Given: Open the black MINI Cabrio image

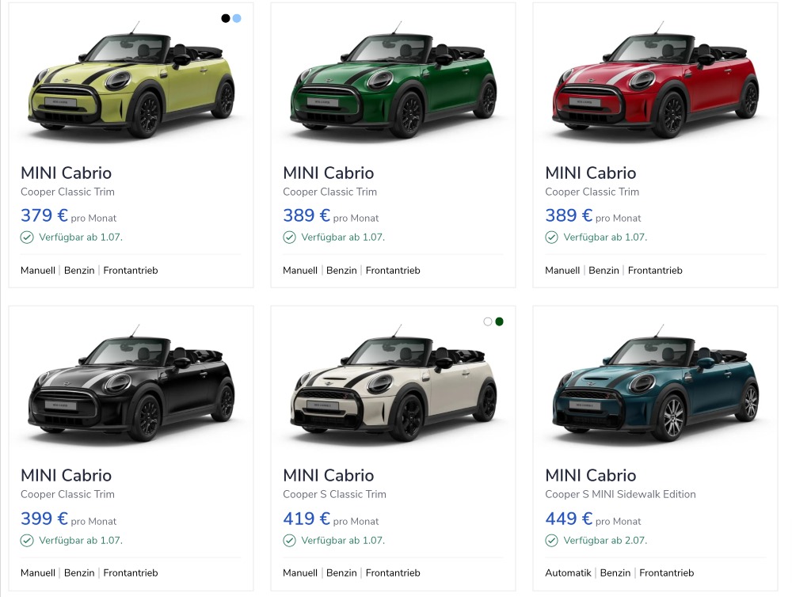Looking at the screenshot, I should (x=131, y=383).
